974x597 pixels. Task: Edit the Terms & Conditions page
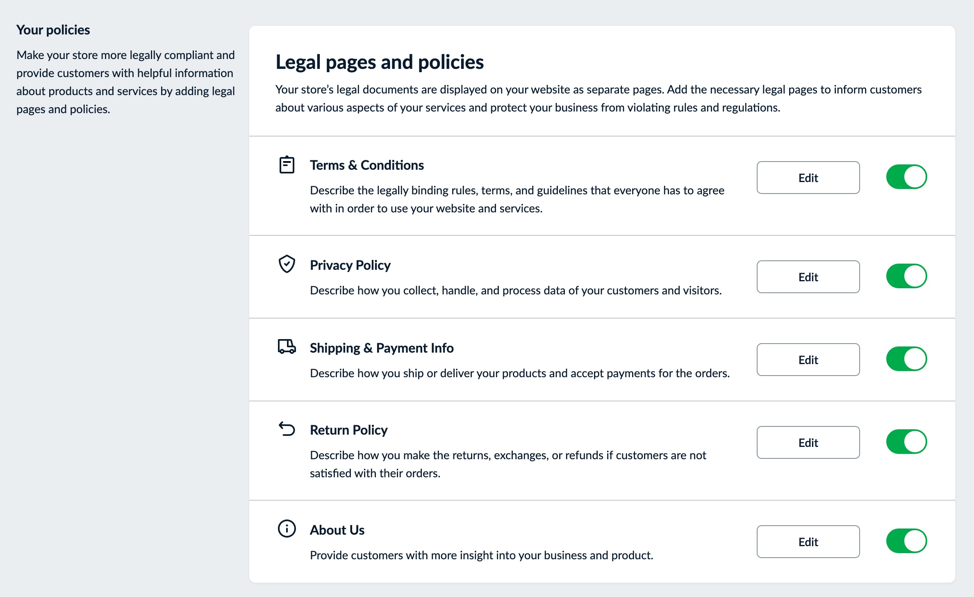(x=808, y=178)
